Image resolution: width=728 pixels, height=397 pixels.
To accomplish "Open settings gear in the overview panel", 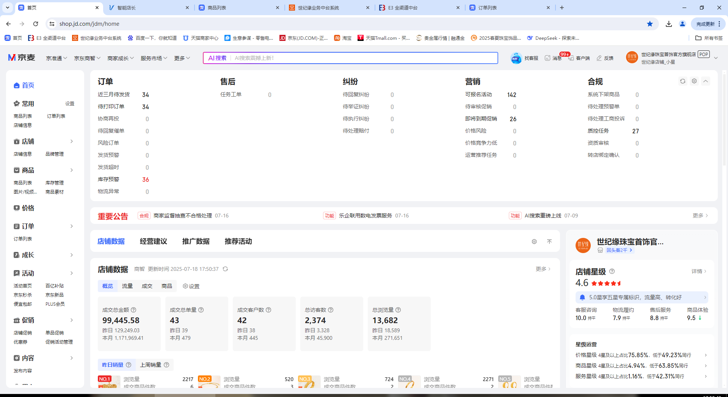I will [x=694, y=81].
